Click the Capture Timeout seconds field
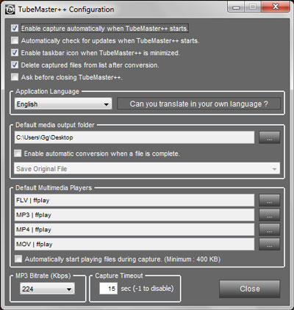Viewport: 294px width, 310px height. tap(108, 289)
